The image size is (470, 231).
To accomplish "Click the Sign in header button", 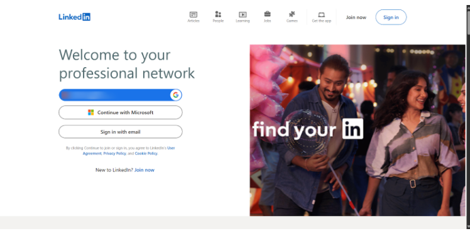I will click(x=391, y=17).
